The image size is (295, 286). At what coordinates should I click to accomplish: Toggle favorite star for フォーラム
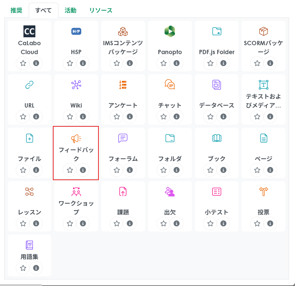[117, 170]
